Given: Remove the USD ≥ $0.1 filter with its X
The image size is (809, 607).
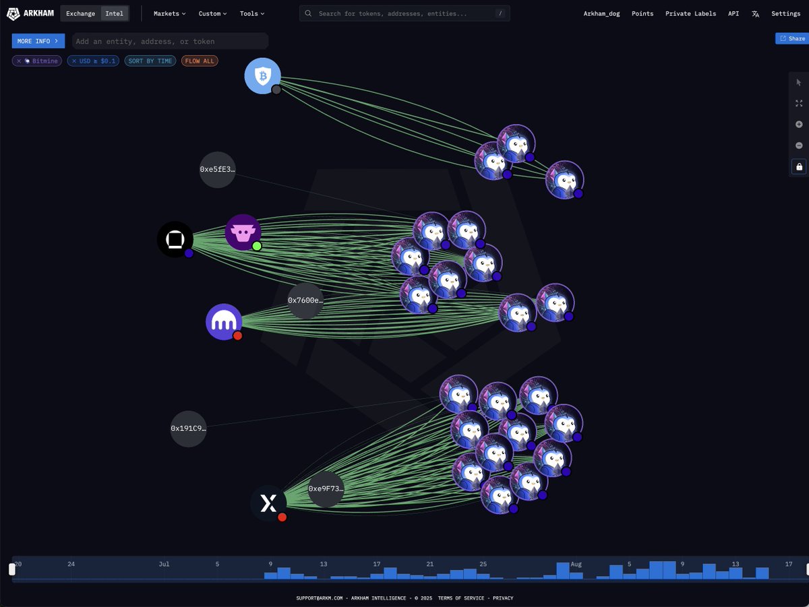Looking at the screenshot, I should click(74, 61).
